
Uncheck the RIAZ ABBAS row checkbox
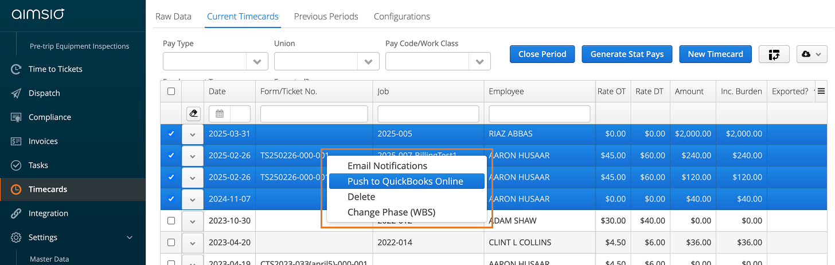171,134
